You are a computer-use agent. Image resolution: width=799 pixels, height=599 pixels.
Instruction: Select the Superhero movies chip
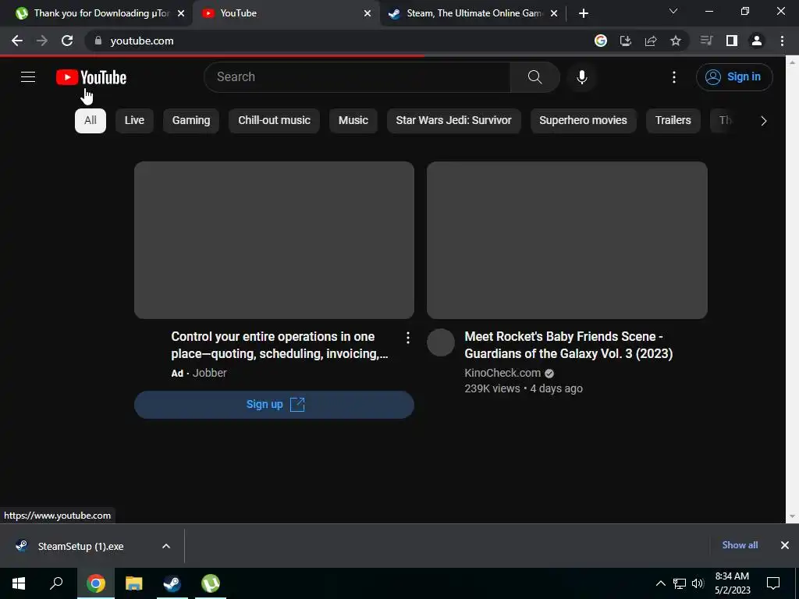click(583, 120)
